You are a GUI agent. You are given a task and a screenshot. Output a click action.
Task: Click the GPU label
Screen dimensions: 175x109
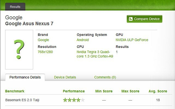[x=119, y=35]
